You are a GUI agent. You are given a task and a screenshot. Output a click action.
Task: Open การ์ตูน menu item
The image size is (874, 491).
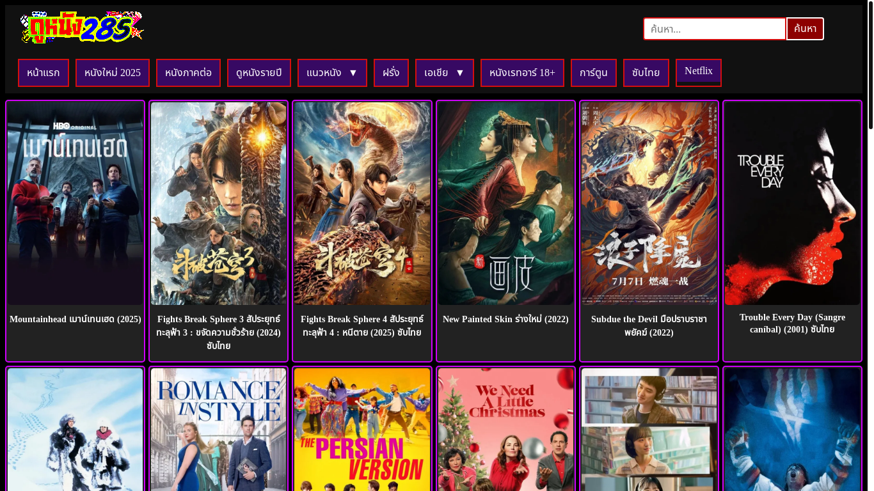(594, 73)
